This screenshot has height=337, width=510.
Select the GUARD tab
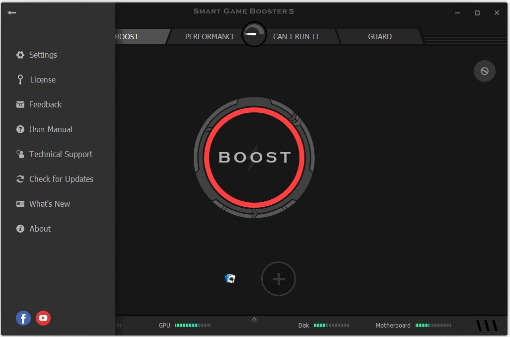click(x=380, y=36)
